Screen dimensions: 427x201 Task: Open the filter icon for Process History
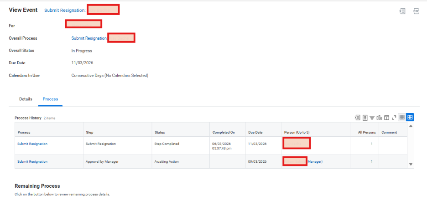point(372,118)
